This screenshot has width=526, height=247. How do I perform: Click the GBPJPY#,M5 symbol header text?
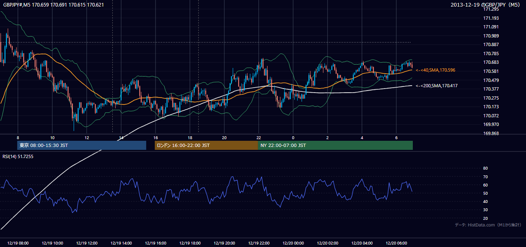(x=54, y=5)
